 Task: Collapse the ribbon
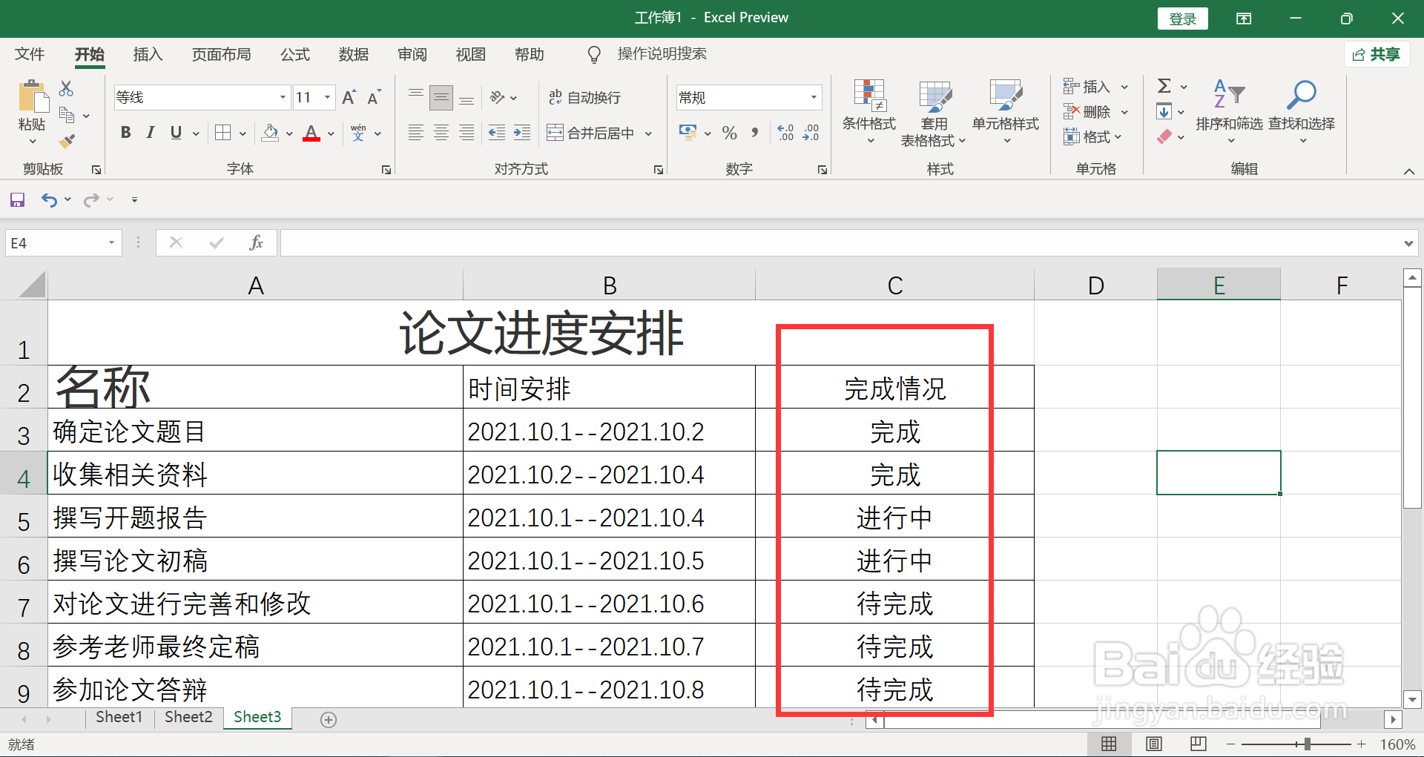(x=1409, y=171)
